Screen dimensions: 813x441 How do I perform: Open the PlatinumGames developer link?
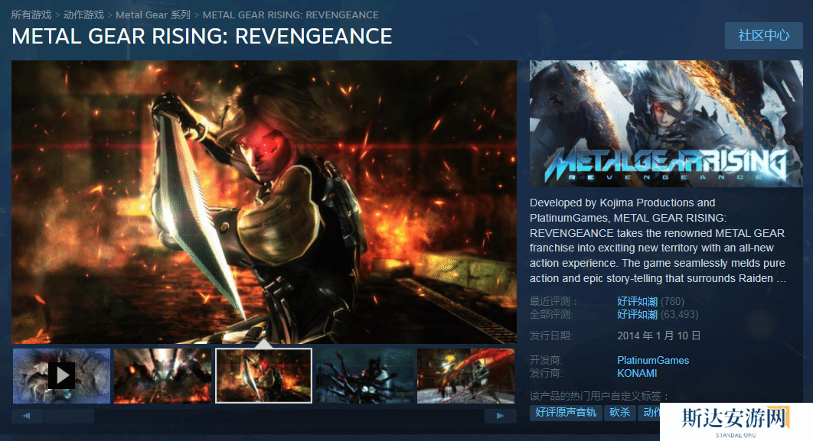653,360
